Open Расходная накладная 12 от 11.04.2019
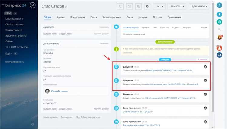Screen dimensions: 227x129 tap(141, 125)
